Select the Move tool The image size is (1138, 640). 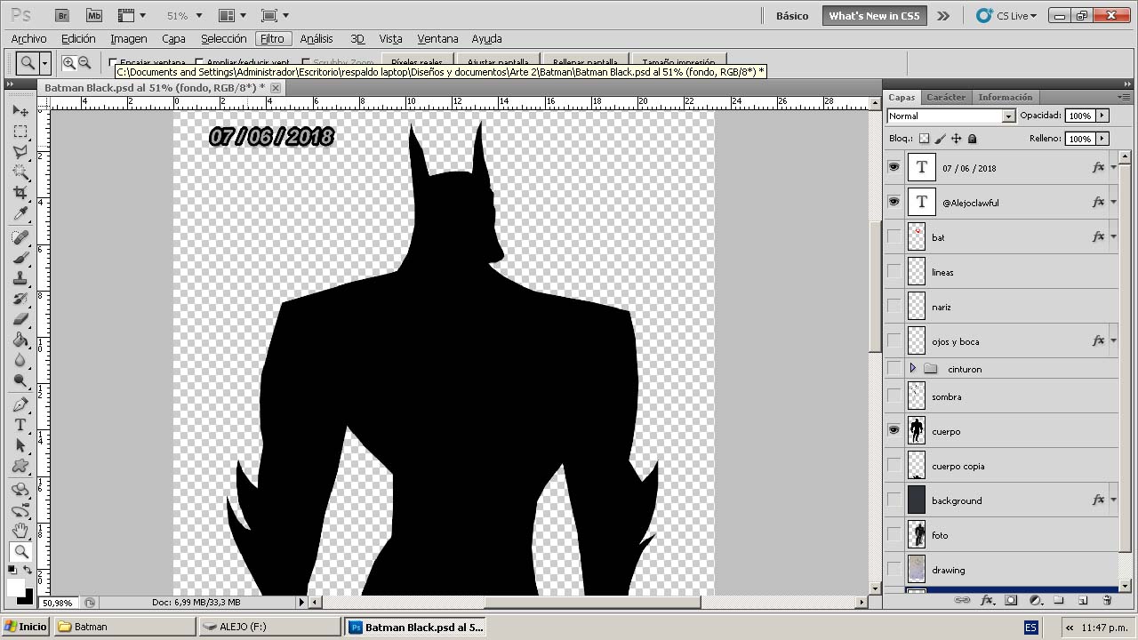point(20,111)
